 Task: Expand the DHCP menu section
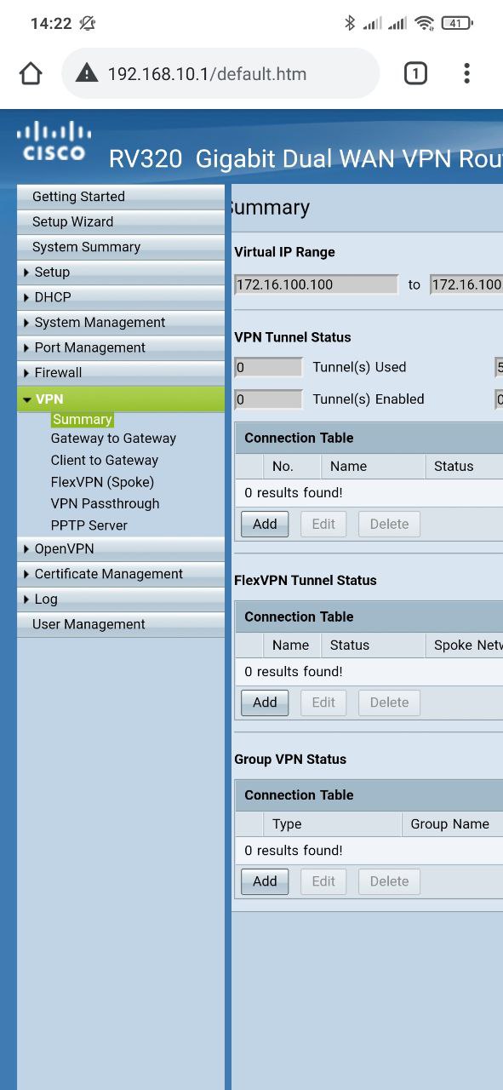[x=121, y=297]
